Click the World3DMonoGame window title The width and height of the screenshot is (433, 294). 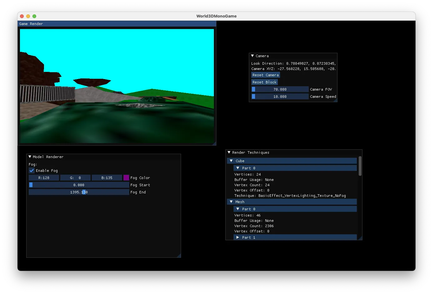216,16
